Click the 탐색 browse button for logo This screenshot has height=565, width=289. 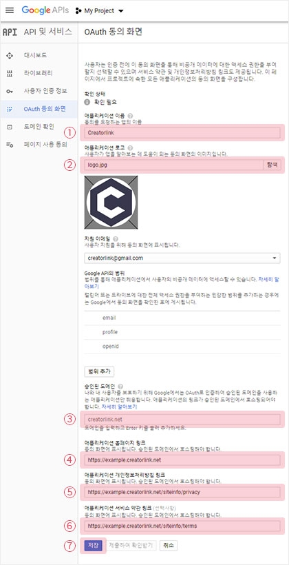[x=272, y=165]
